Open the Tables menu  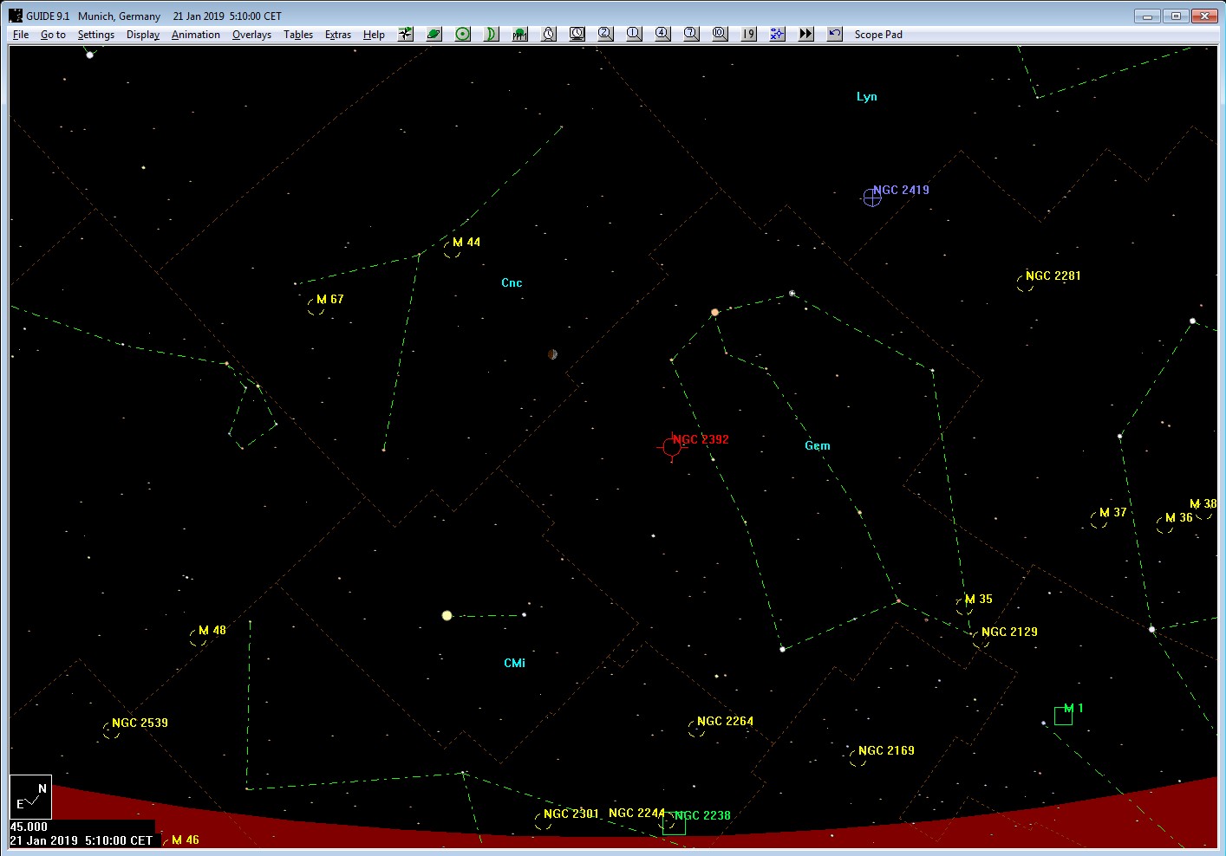(298, 35)
